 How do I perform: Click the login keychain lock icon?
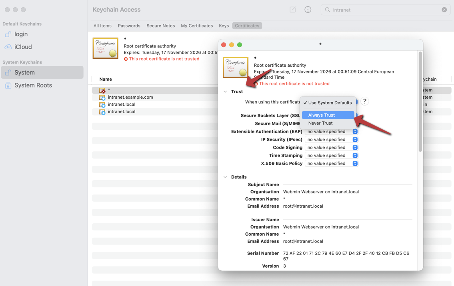pyautogui.click(x=8, y=34)
